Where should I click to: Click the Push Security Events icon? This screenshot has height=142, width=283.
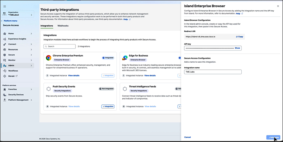[x=48, y=89]
